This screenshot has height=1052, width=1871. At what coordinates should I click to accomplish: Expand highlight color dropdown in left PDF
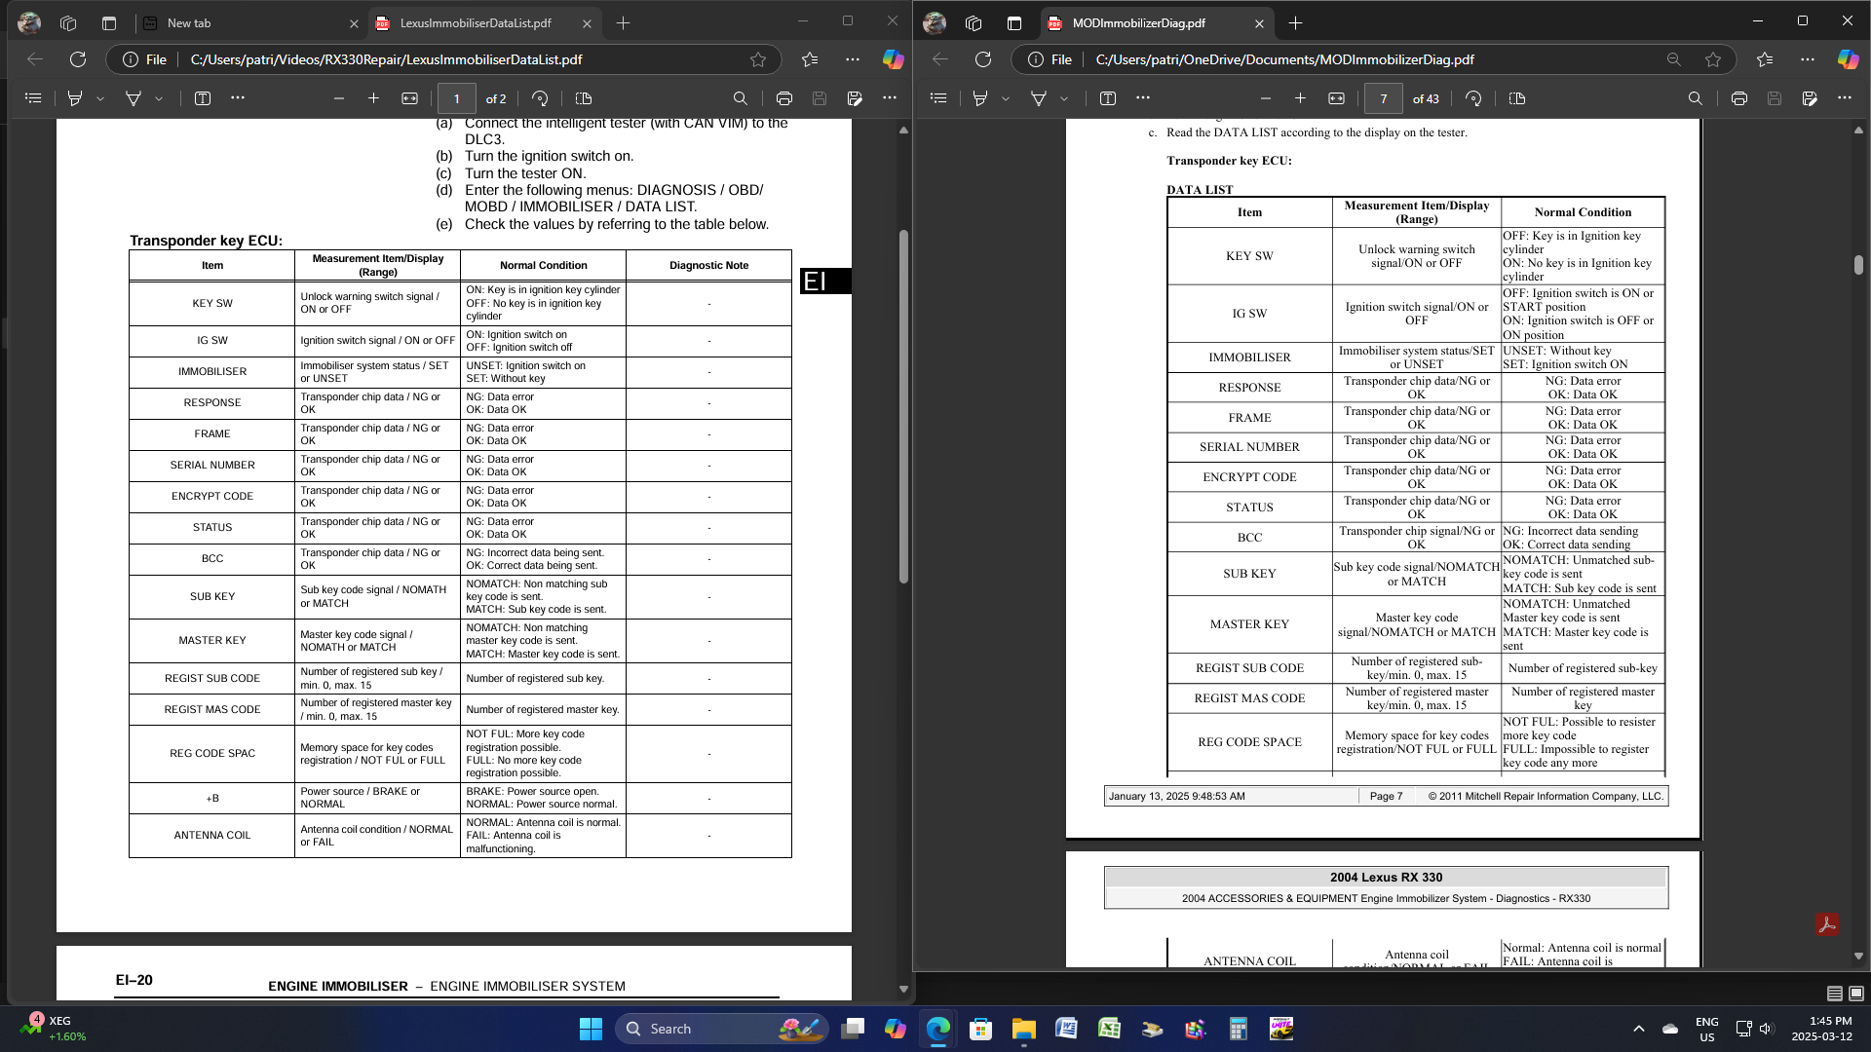(100, 98)
